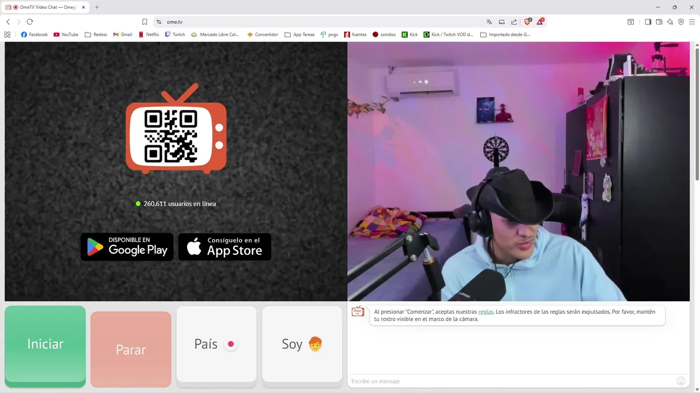Open YouTube bookmark
The width and height of the screenshot is (700, 393).
coord(66,34)
